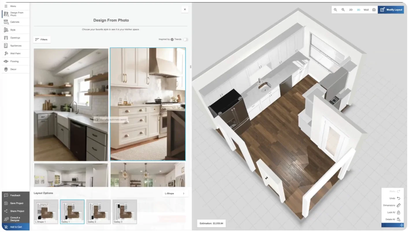409x232 pixels.
Task: Choose the L-Shape 1 layout option
Action: [46, 212]
